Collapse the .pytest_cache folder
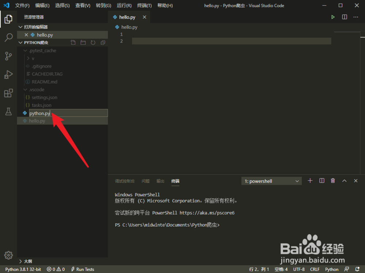Image resolution: width=365 pixels, height=273 pixels. (25, 50)
